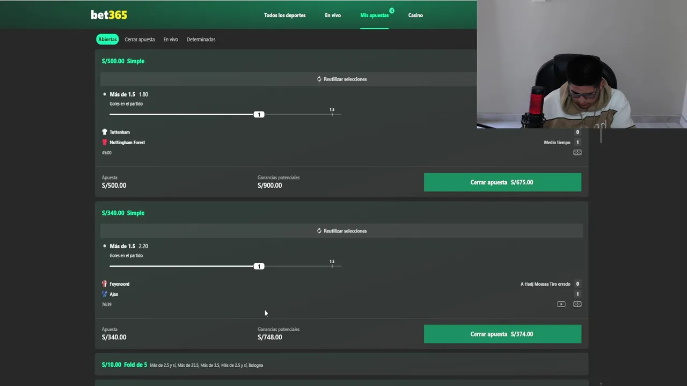Select the Abiertas tab
This screenshot has width=687, height=386.
[107, 39]
